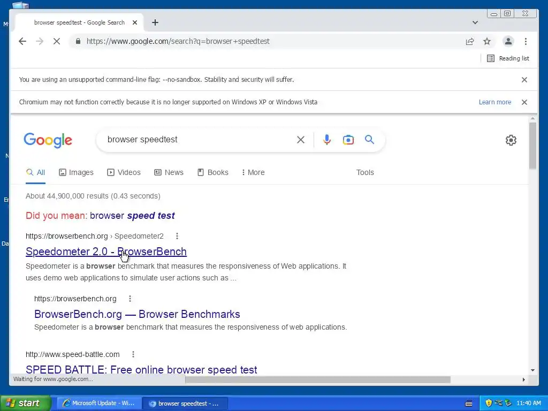Click in the Google search field
This screenshot has width=548, height=411.
click(199, 140)
